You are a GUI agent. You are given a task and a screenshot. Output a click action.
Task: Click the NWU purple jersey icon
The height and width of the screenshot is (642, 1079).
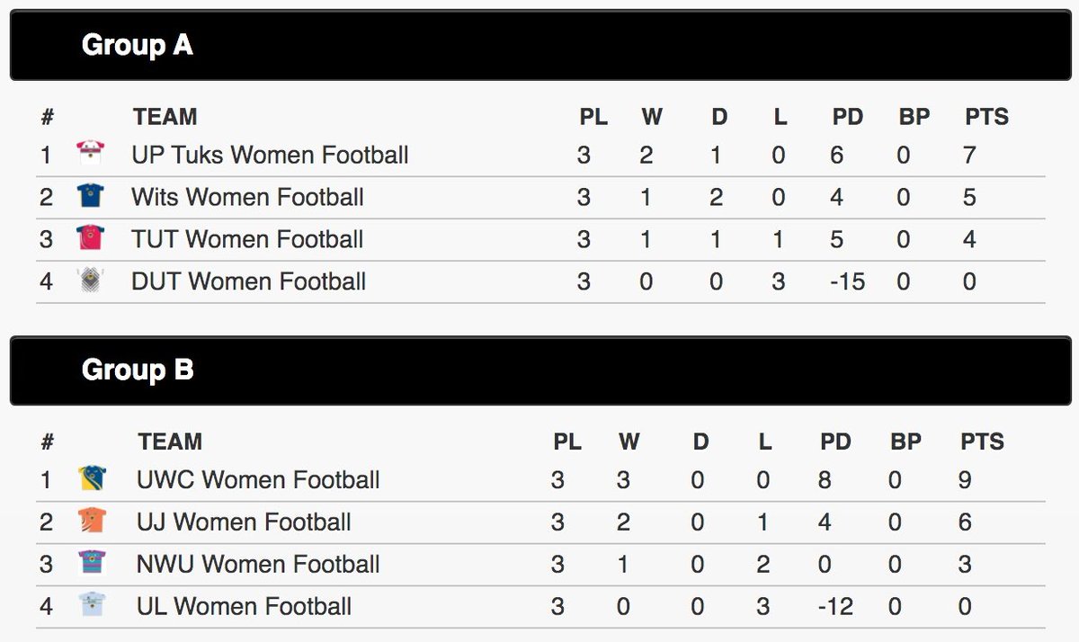92,563
